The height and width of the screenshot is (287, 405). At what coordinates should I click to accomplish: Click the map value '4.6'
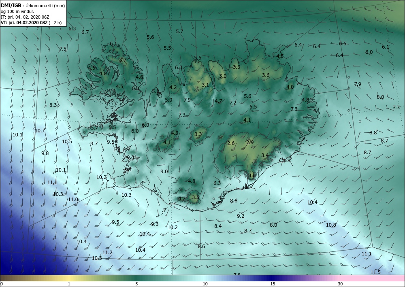139,77
